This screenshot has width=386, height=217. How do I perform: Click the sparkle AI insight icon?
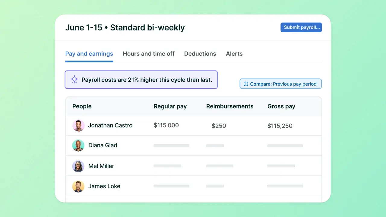click(x=74, y=80)
